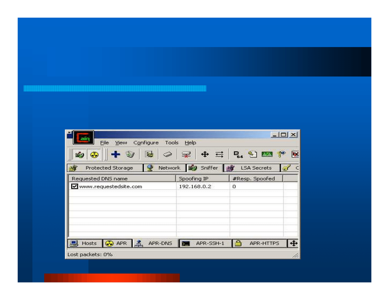Uncheck the www.requestedsite.com checkbox
389x300 pixels.
tap(75, 186)
